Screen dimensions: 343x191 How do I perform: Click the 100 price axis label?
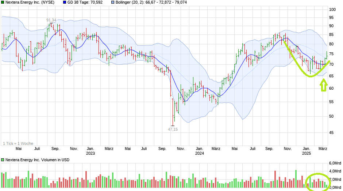pos(332,9)
